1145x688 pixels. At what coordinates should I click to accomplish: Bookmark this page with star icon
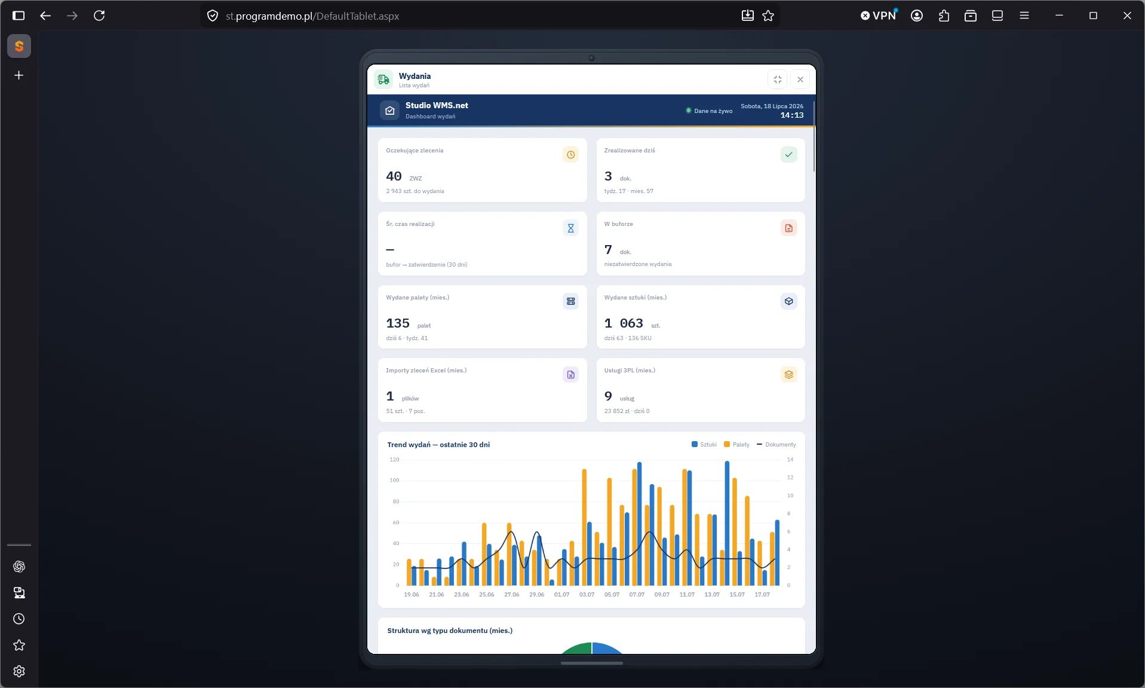pyautogui.click(x=768, y=16)
